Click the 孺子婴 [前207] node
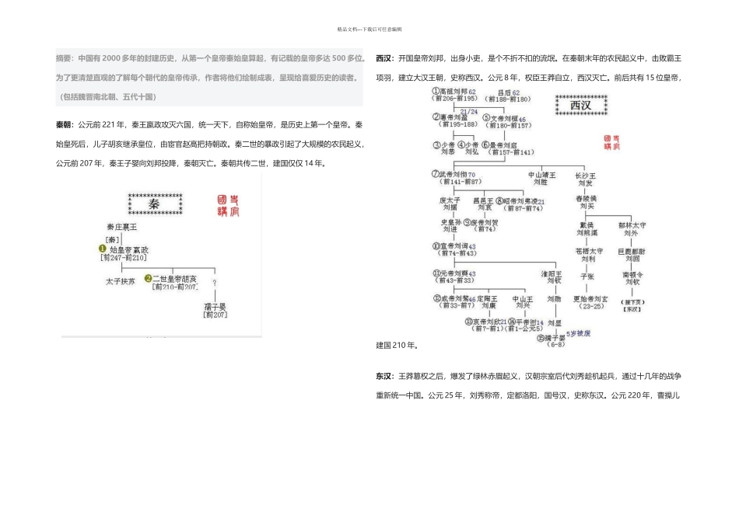Viewport: 739px width, 522px height. 215,311
